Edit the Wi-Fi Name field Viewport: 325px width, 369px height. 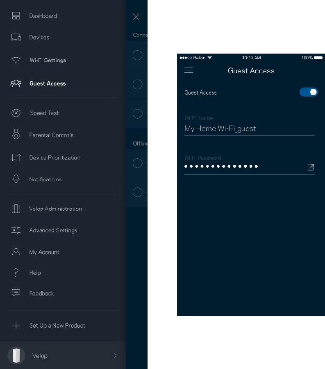click(x=249, y=128)
